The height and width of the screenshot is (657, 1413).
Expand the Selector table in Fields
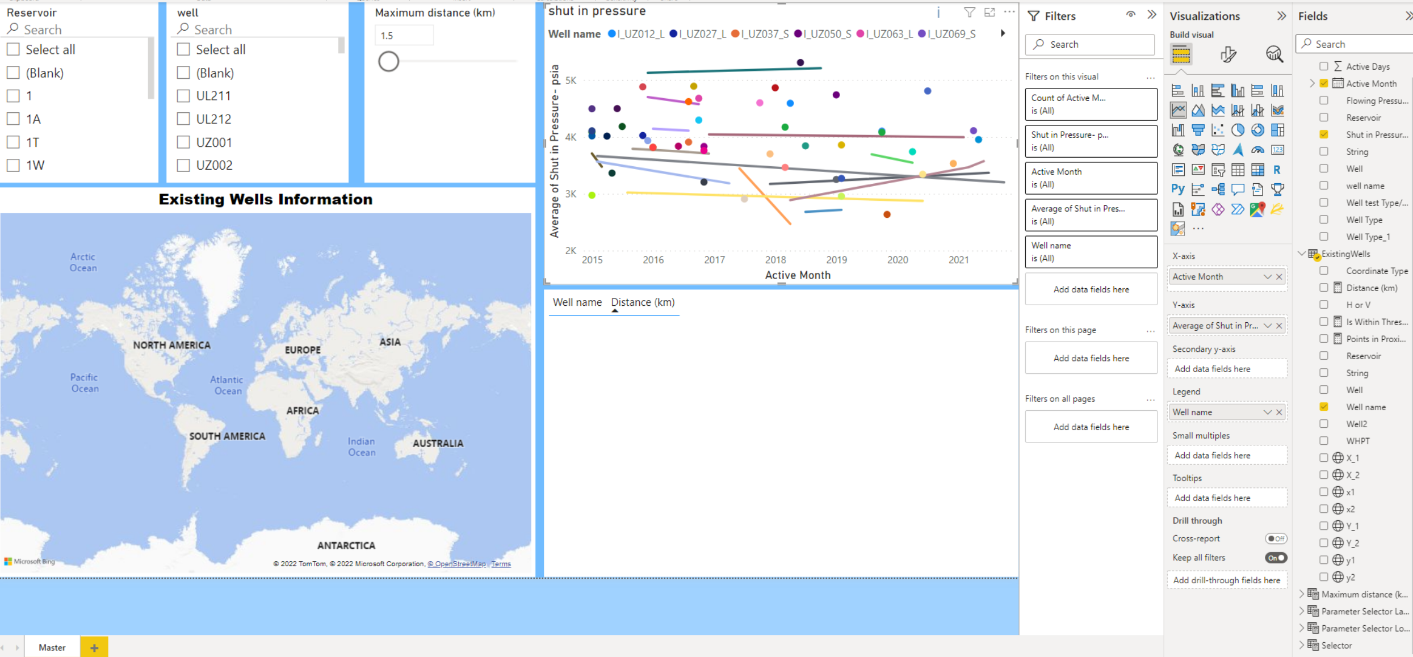coord(1302,645)
